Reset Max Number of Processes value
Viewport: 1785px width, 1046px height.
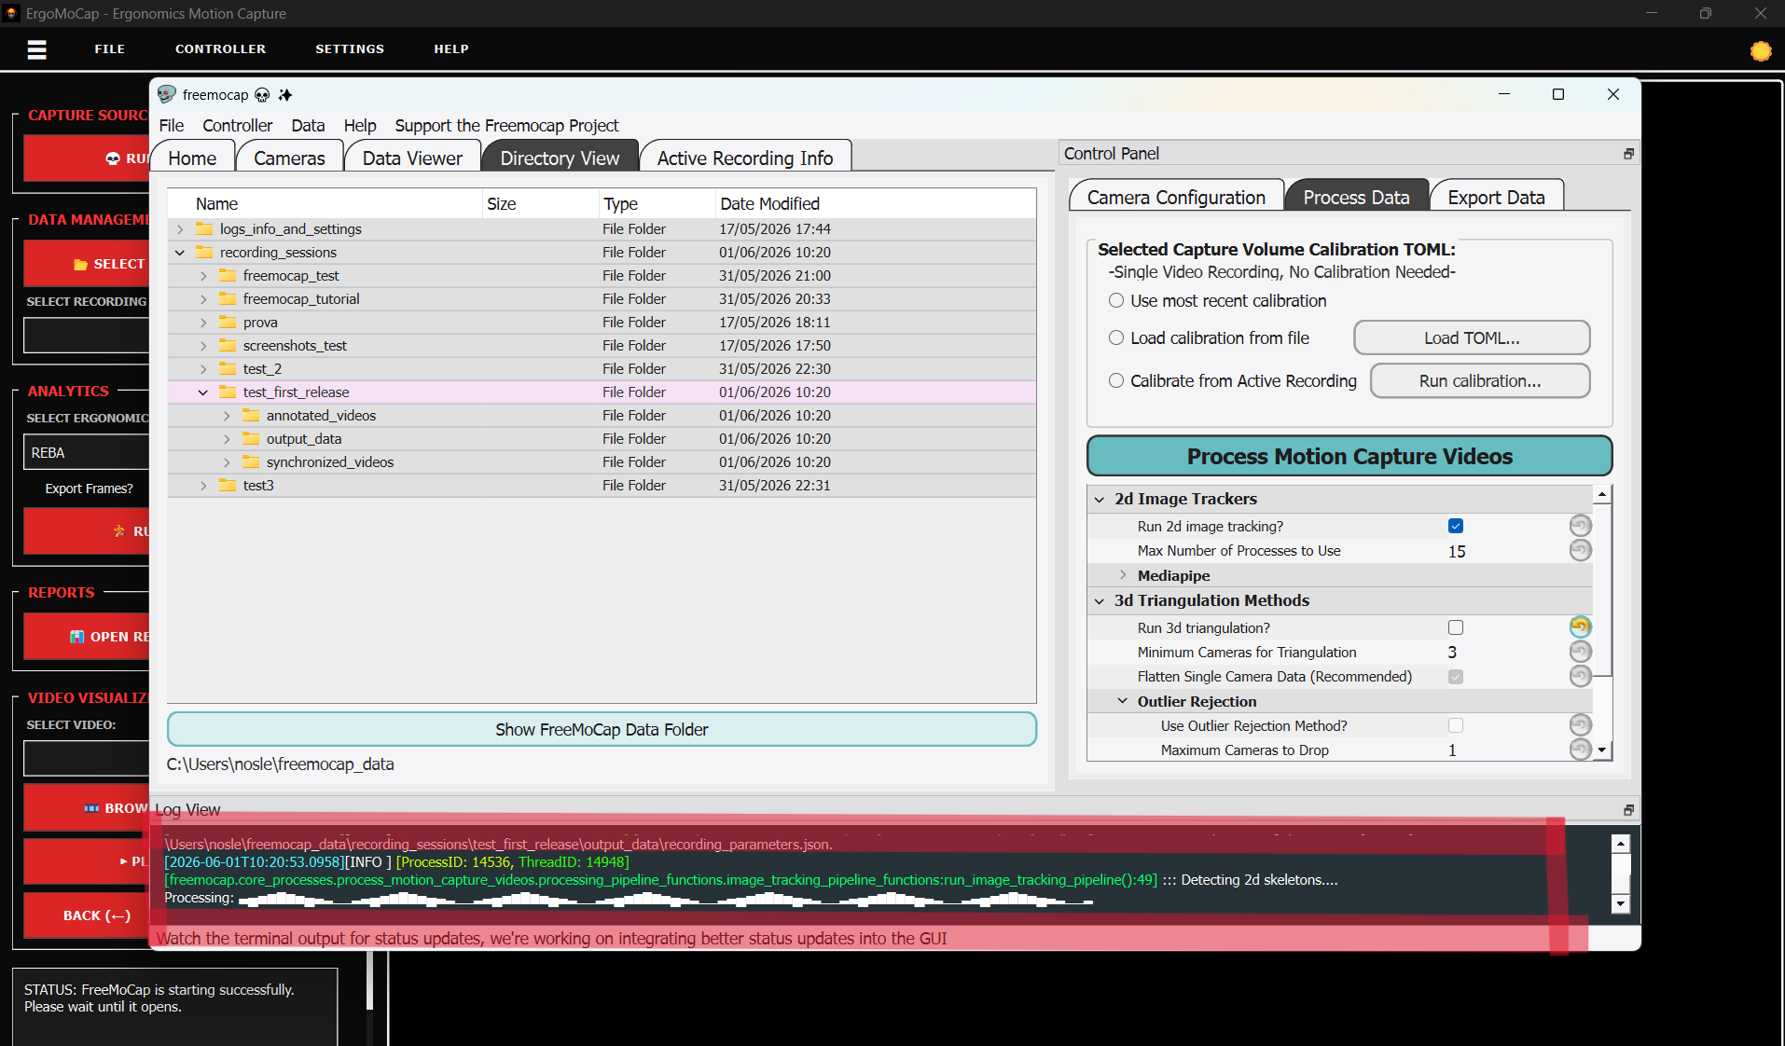pos(1580,550)
